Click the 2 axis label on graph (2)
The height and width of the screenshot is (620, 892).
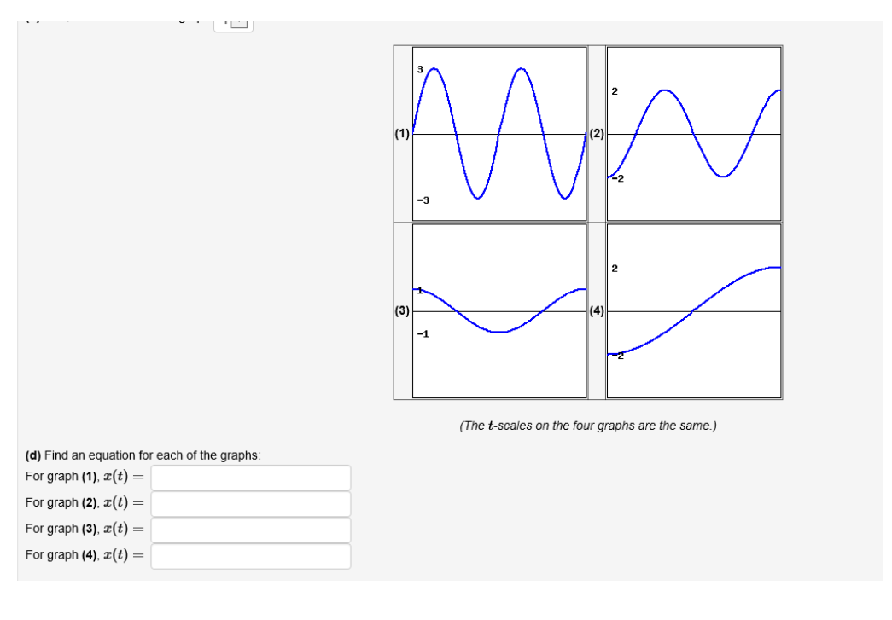coord(614,92)
